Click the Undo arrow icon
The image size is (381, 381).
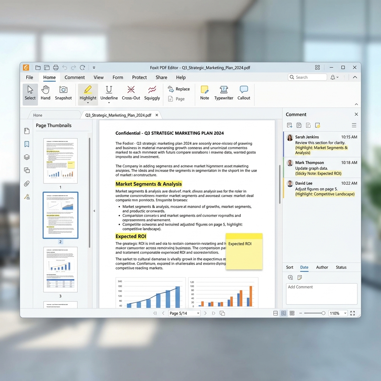[x=65, y=68]
